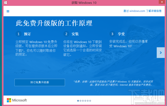The width and height of the screenshot is (167, 106).
Task: Click the paragraph starting 立即预定 Windows 10
Action: [x=36, y=48]
